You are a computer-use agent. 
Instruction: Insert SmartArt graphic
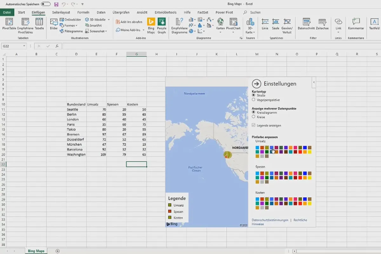(x=93, y=25)
